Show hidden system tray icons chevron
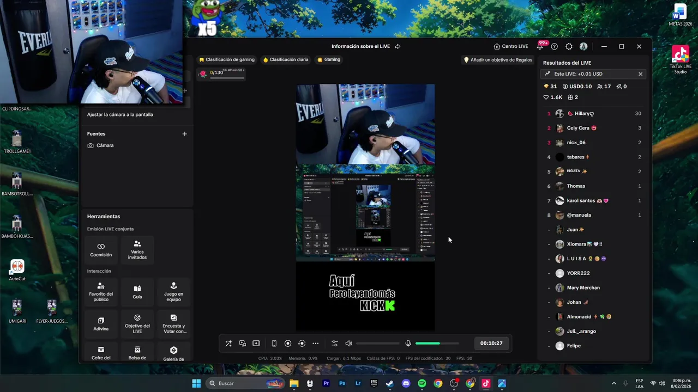The width and height of the screenshot is (698, 392). 614,384
